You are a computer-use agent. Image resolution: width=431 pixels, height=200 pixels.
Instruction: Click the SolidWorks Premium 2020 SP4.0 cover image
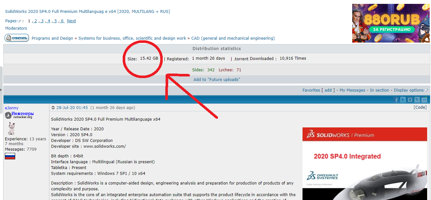[x=364, y=164]
